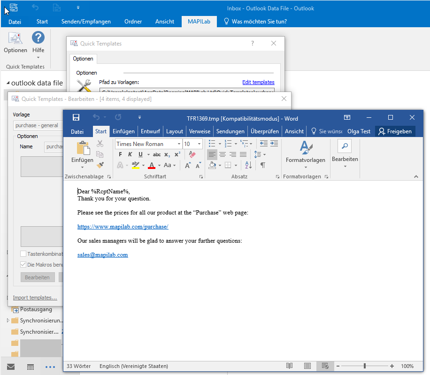Increase paragraph indent
430x375 pixels.
274,143
